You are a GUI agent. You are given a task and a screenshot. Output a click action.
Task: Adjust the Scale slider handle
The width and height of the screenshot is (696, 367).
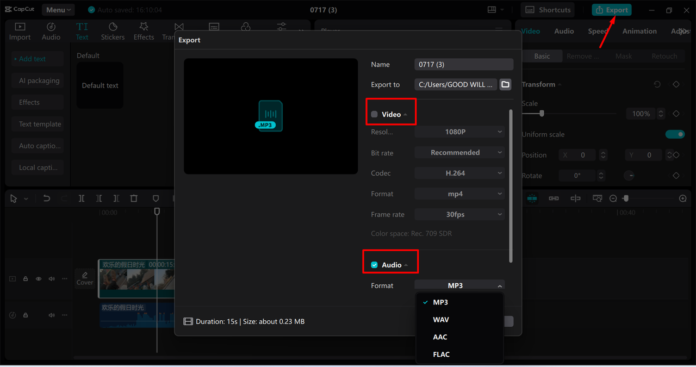click(542, 114)
